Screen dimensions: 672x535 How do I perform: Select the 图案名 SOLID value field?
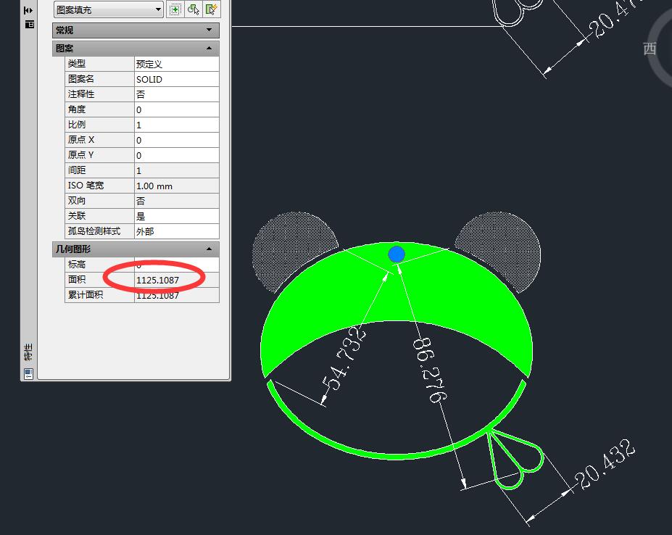coord(176,79)
